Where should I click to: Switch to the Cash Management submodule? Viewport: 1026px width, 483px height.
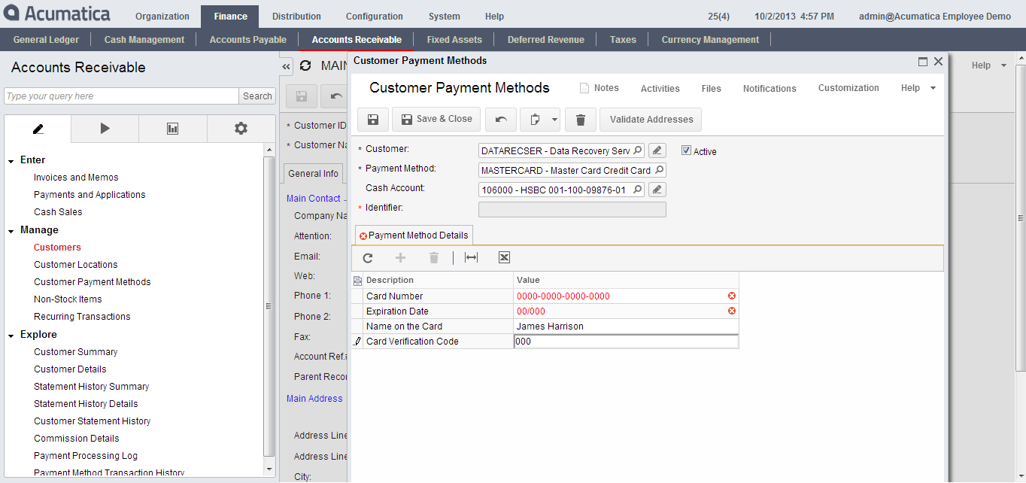pyautogui.click(x=144, y=40)
